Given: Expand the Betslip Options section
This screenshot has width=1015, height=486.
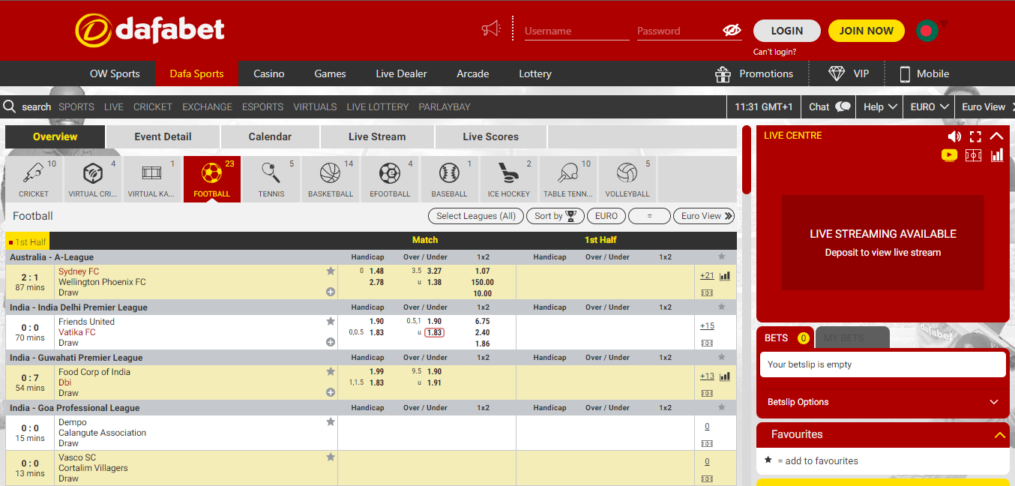Looking at the screenshot, I should (x=882, y=402).
